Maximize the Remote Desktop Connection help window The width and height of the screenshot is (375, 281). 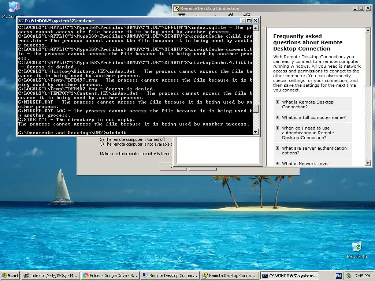361,8
